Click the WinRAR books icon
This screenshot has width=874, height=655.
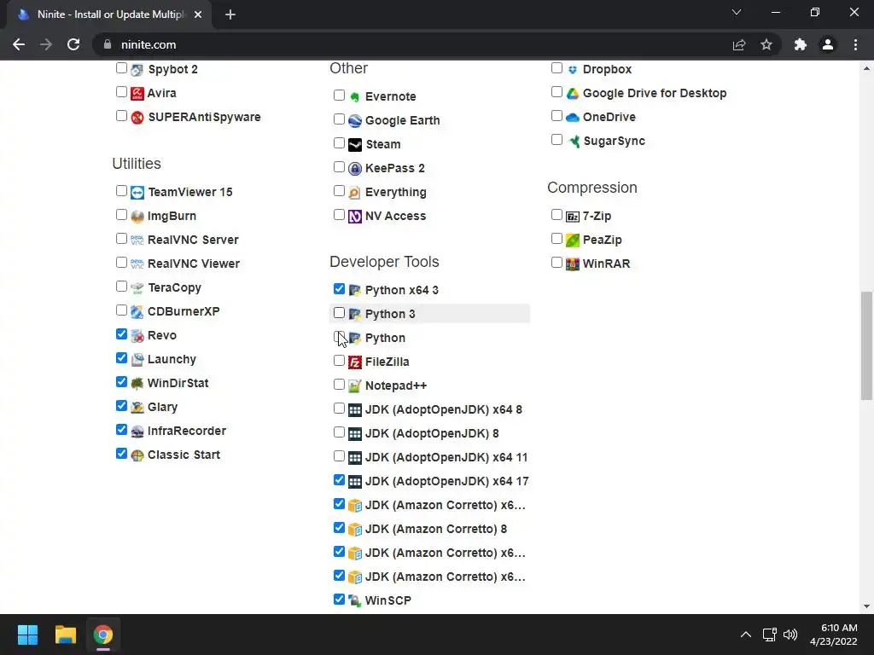click(x=573, y=264)
